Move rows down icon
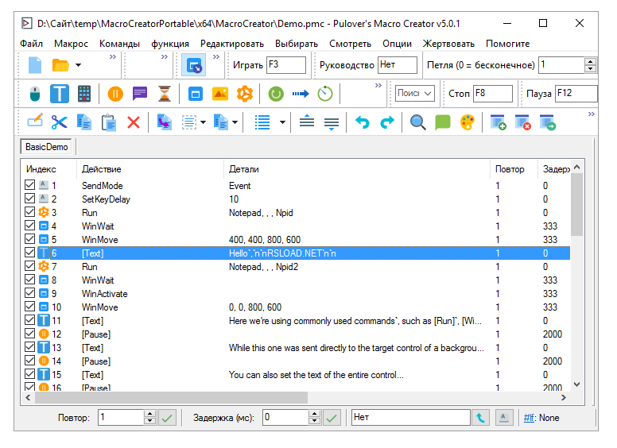617x448 pixels. click(x=332, y=123)
